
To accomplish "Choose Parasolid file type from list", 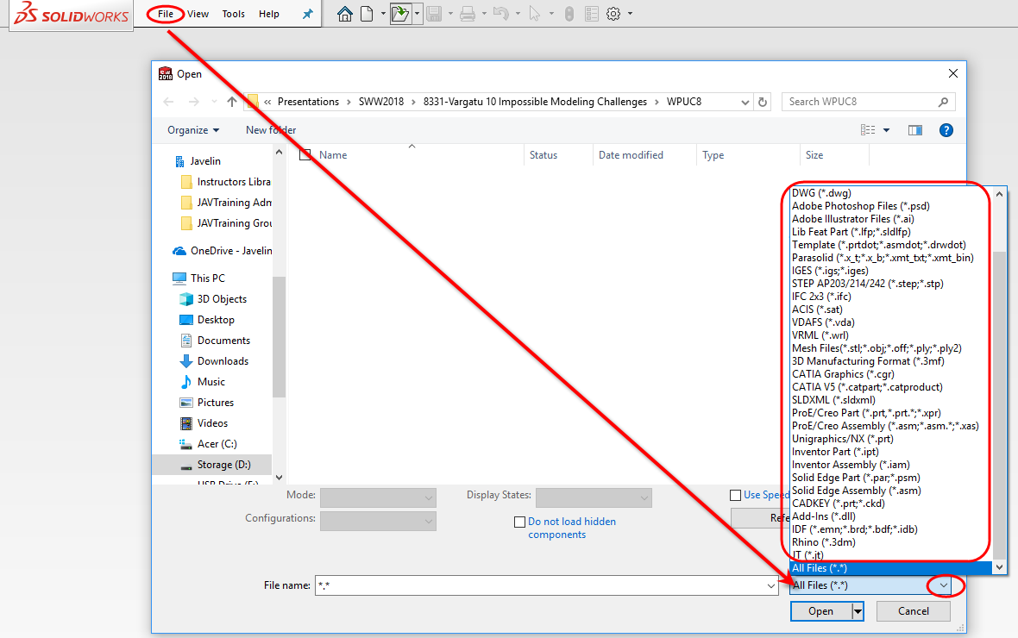I will tap(883, 258).
